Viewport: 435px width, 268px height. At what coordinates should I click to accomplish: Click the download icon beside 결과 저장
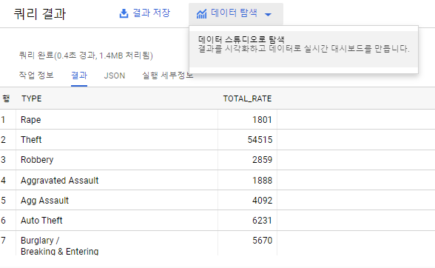click(x=124, y=13)
